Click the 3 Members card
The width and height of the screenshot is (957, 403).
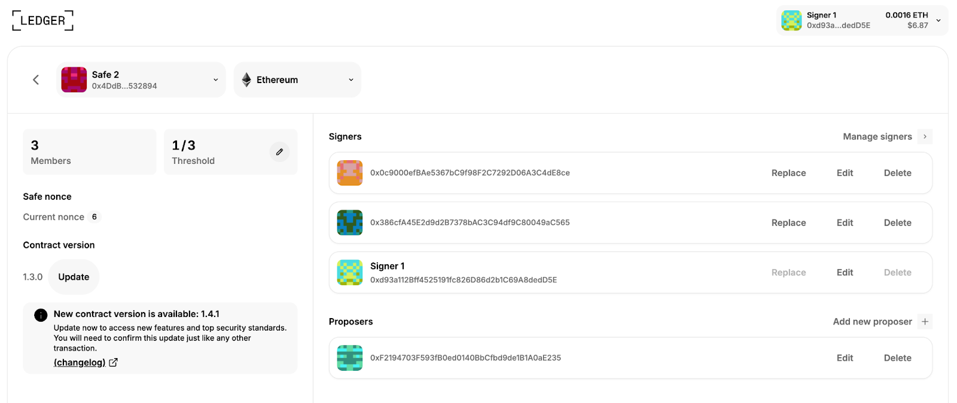tap(89, 152)
